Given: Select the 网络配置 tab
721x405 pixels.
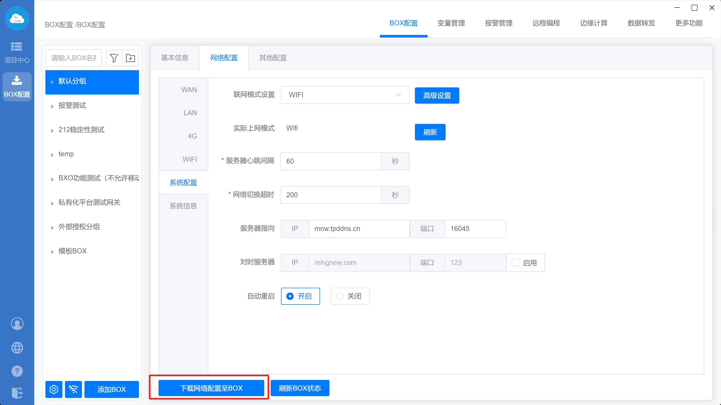Looking at the screenshot, I should tap(224, 58).
